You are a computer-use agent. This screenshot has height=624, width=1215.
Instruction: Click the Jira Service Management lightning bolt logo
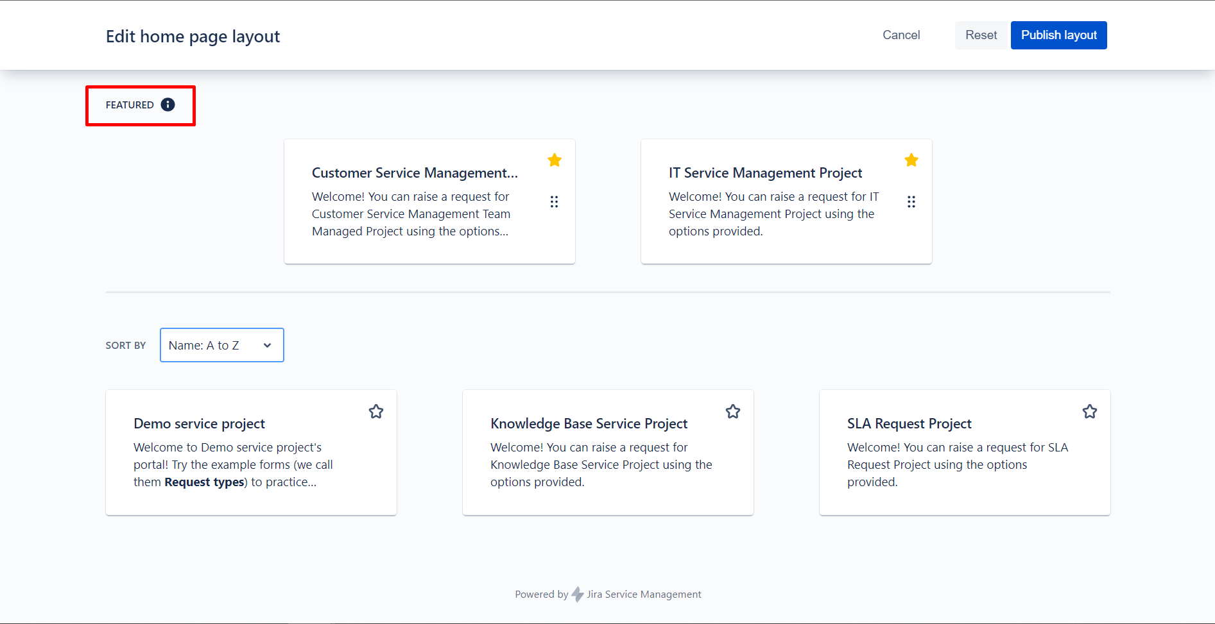(577, 594)
